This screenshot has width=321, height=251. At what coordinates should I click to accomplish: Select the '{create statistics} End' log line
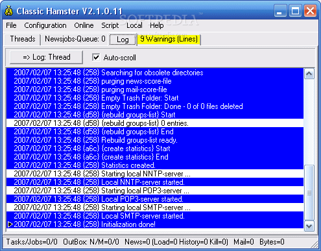155,157
